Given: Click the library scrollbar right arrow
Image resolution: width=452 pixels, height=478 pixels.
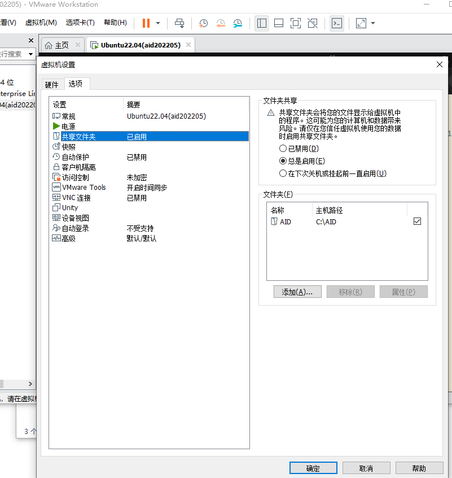Looking at the screenshot, I should click(30, 384).
